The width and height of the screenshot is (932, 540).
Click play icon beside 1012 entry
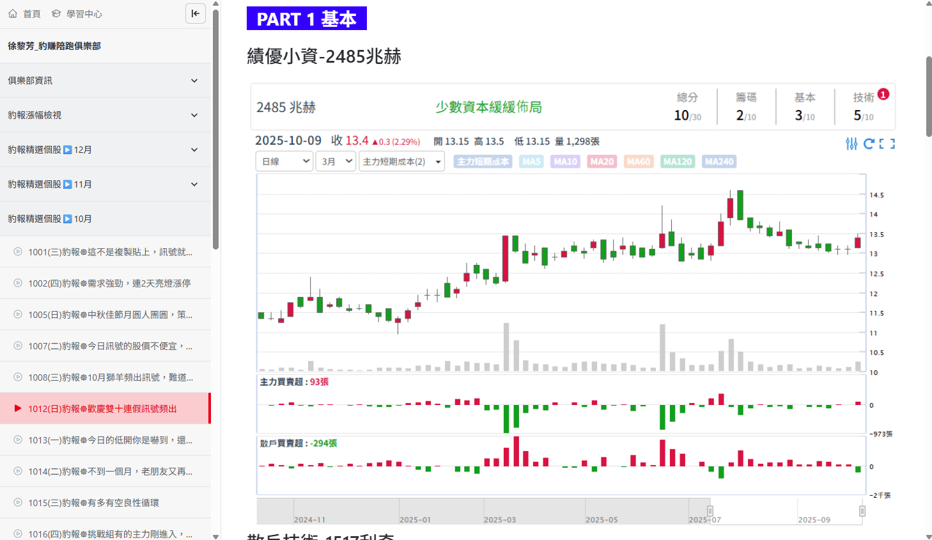pyautogui.click(x=18, y=408)
